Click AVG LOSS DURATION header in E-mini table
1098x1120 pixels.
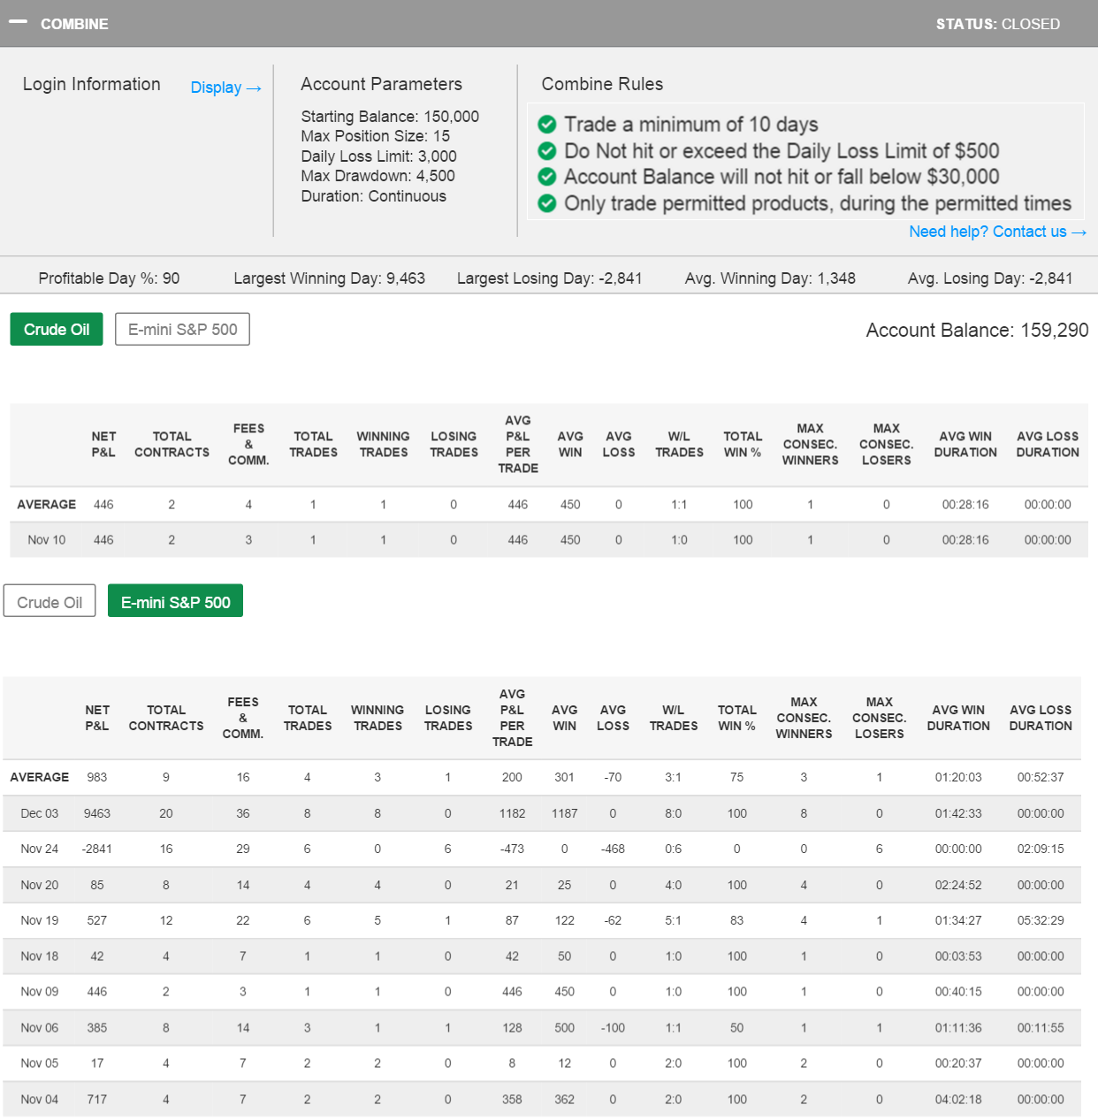pyautogui.click(x=1040, y=718)
